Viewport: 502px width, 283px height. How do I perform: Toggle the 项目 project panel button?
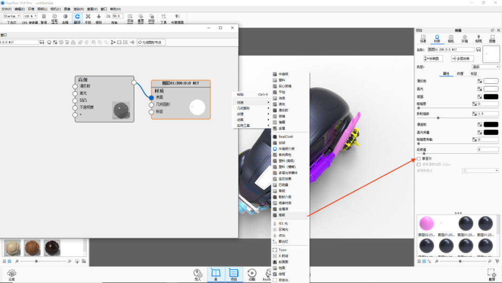(234, 274)
